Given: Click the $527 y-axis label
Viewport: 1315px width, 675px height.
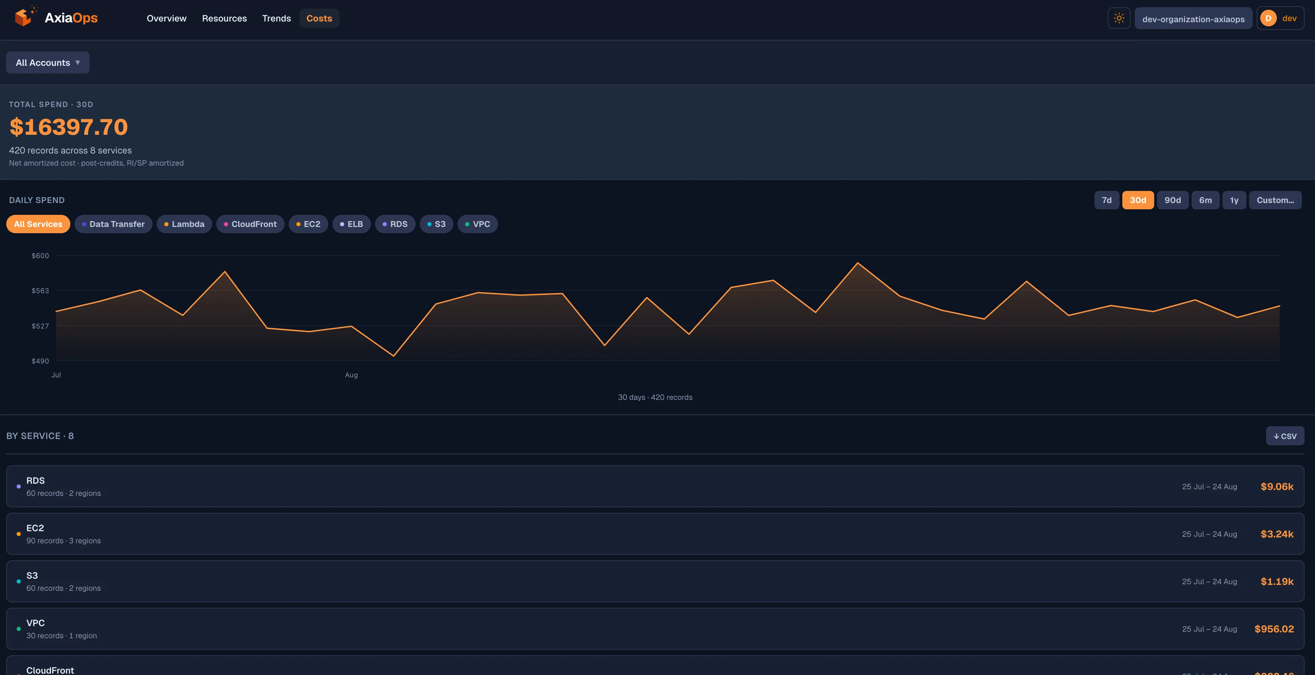Looking at the screenshot, I should (x=40, y=326).
